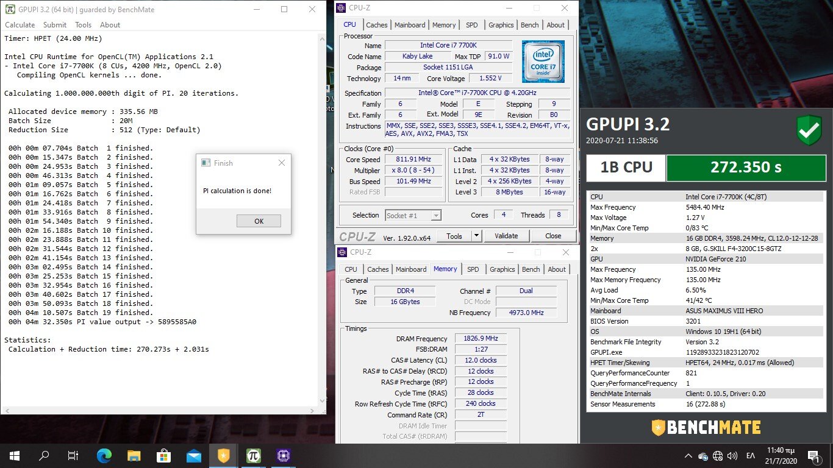Image resolution: width=833 pixels, height=468 pixels.
Task: Click the CPU-Z Close button
Action: click(553, 236)
